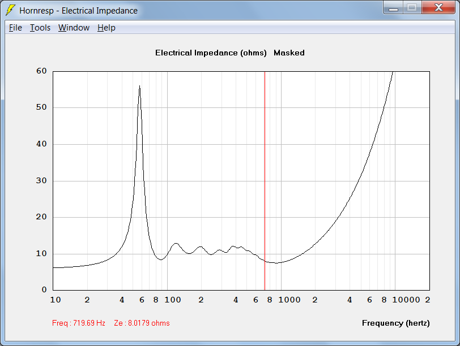This screenshot has height=346, width=460.
Task: Click the Hornresp lightning bolt title icon
Action: pos(10,10)
